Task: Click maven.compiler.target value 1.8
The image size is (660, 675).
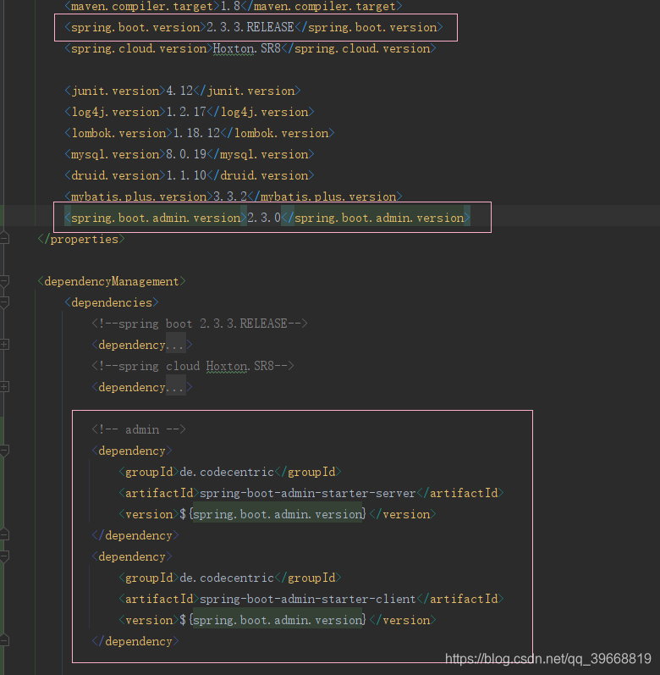Action: pos(230,6)
